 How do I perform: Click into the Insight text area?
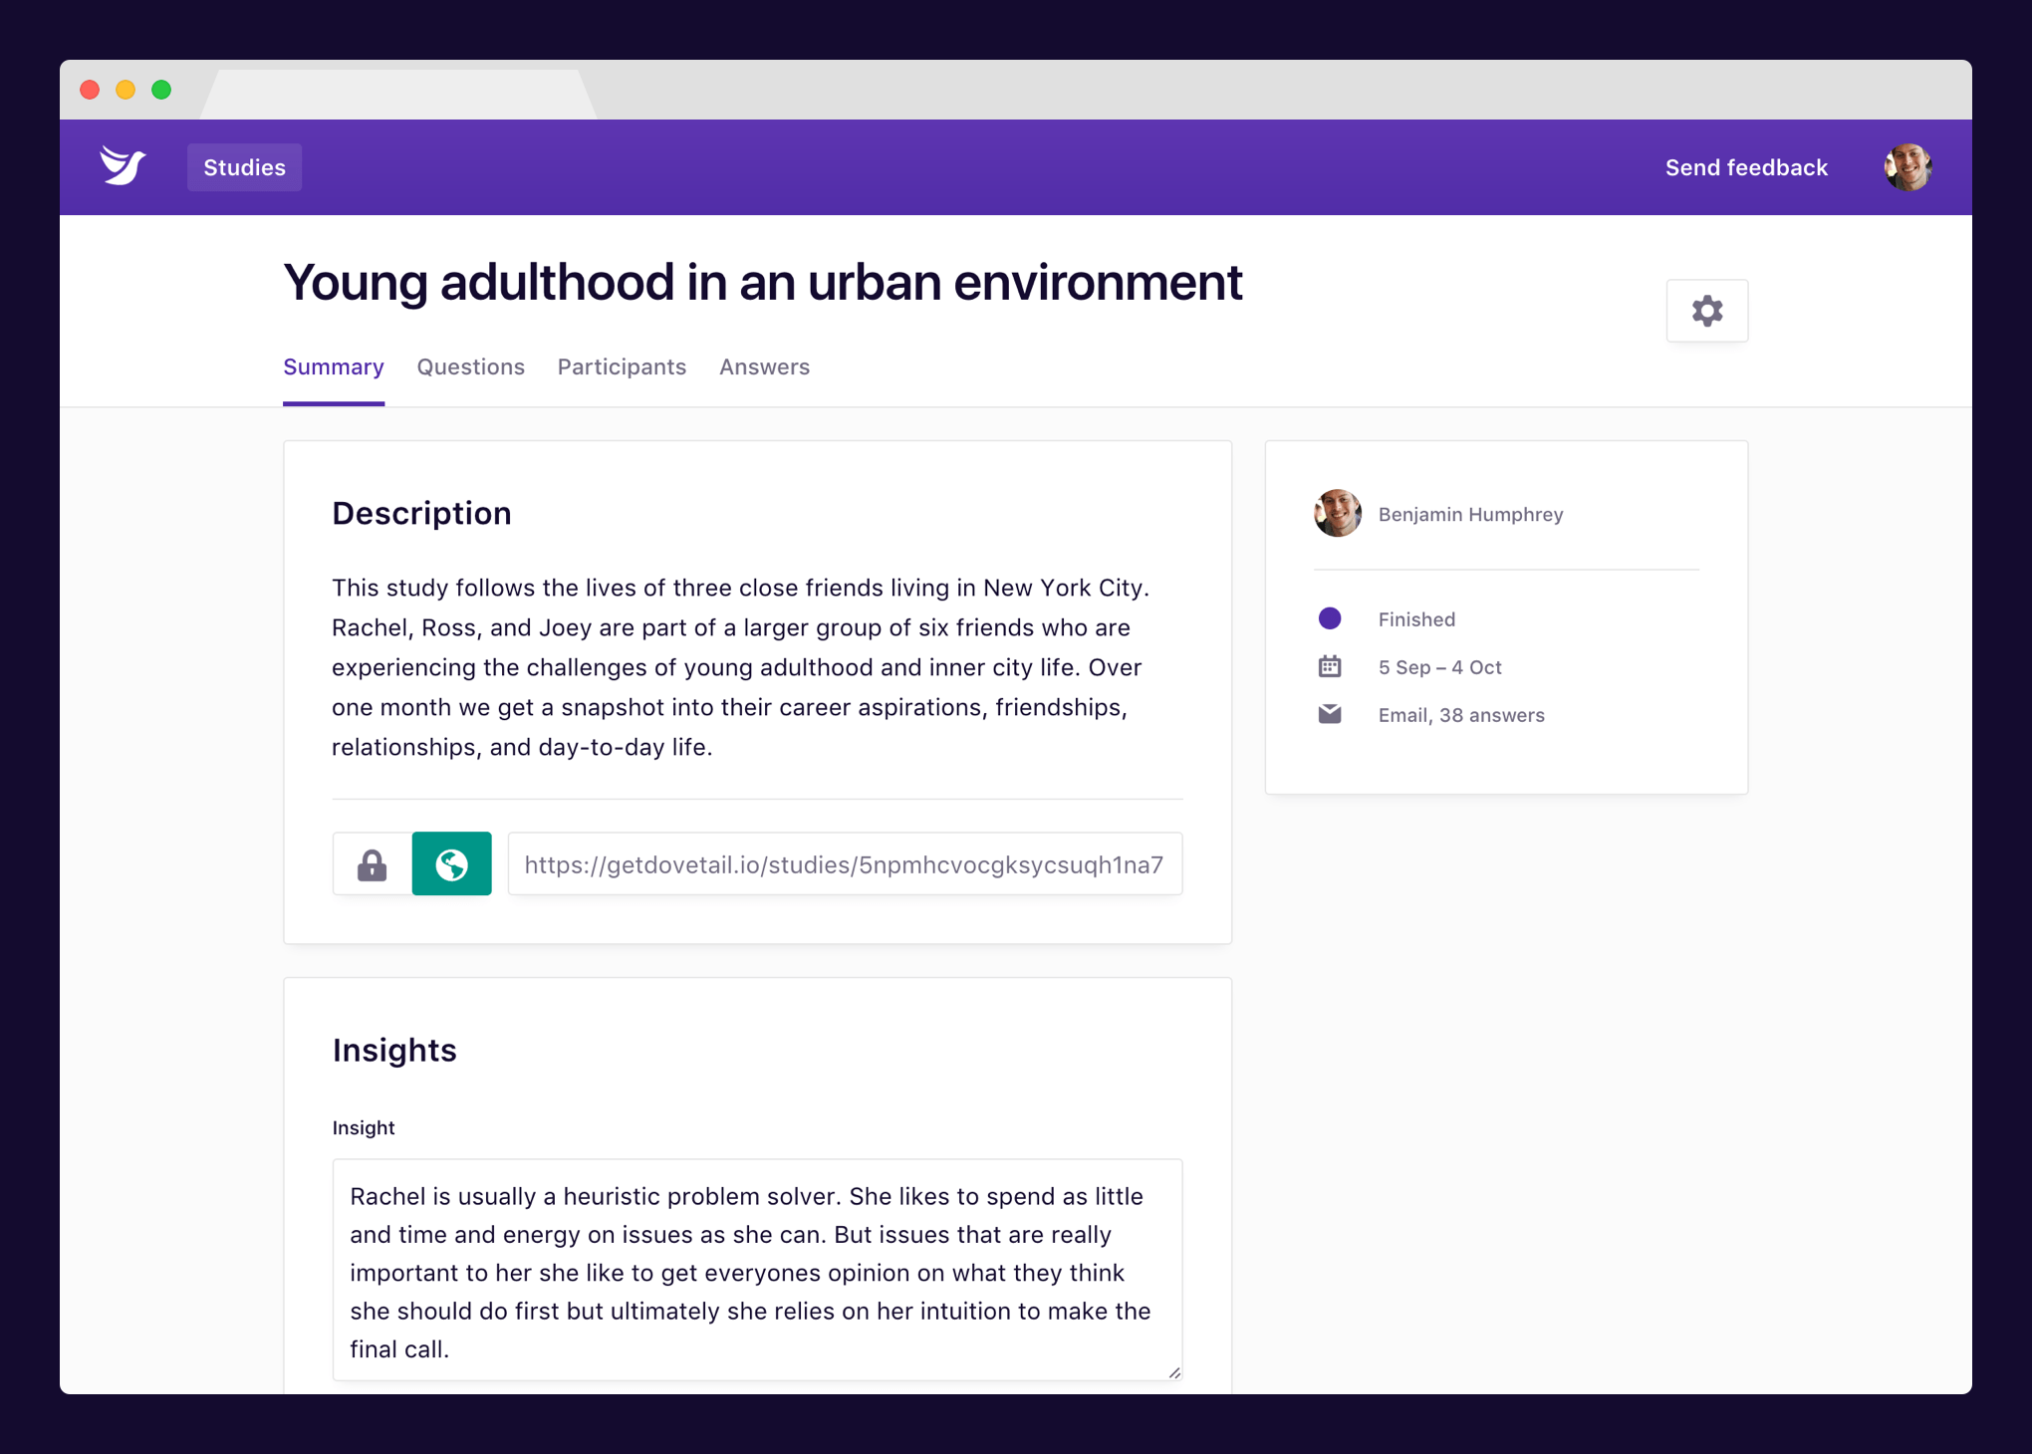tap(757, 1270)
